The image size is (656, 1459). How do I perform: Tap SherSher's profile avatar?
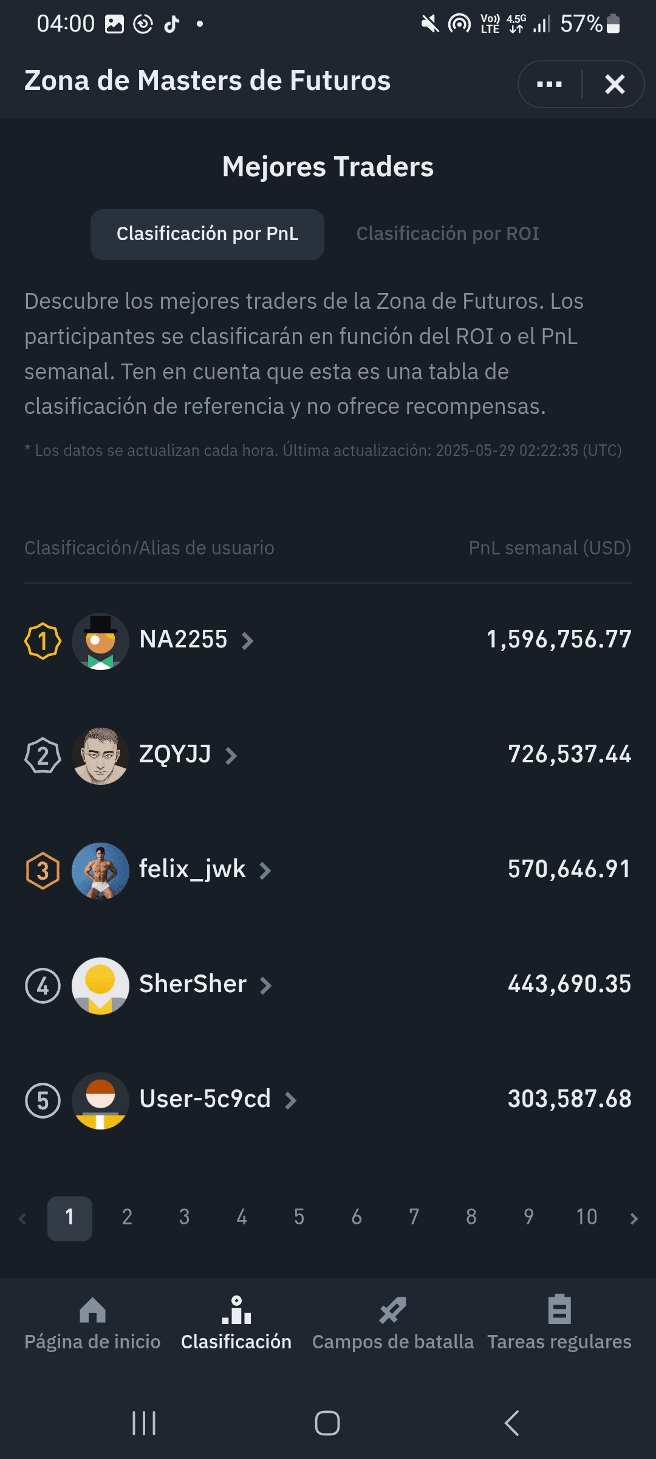[100, 985]
